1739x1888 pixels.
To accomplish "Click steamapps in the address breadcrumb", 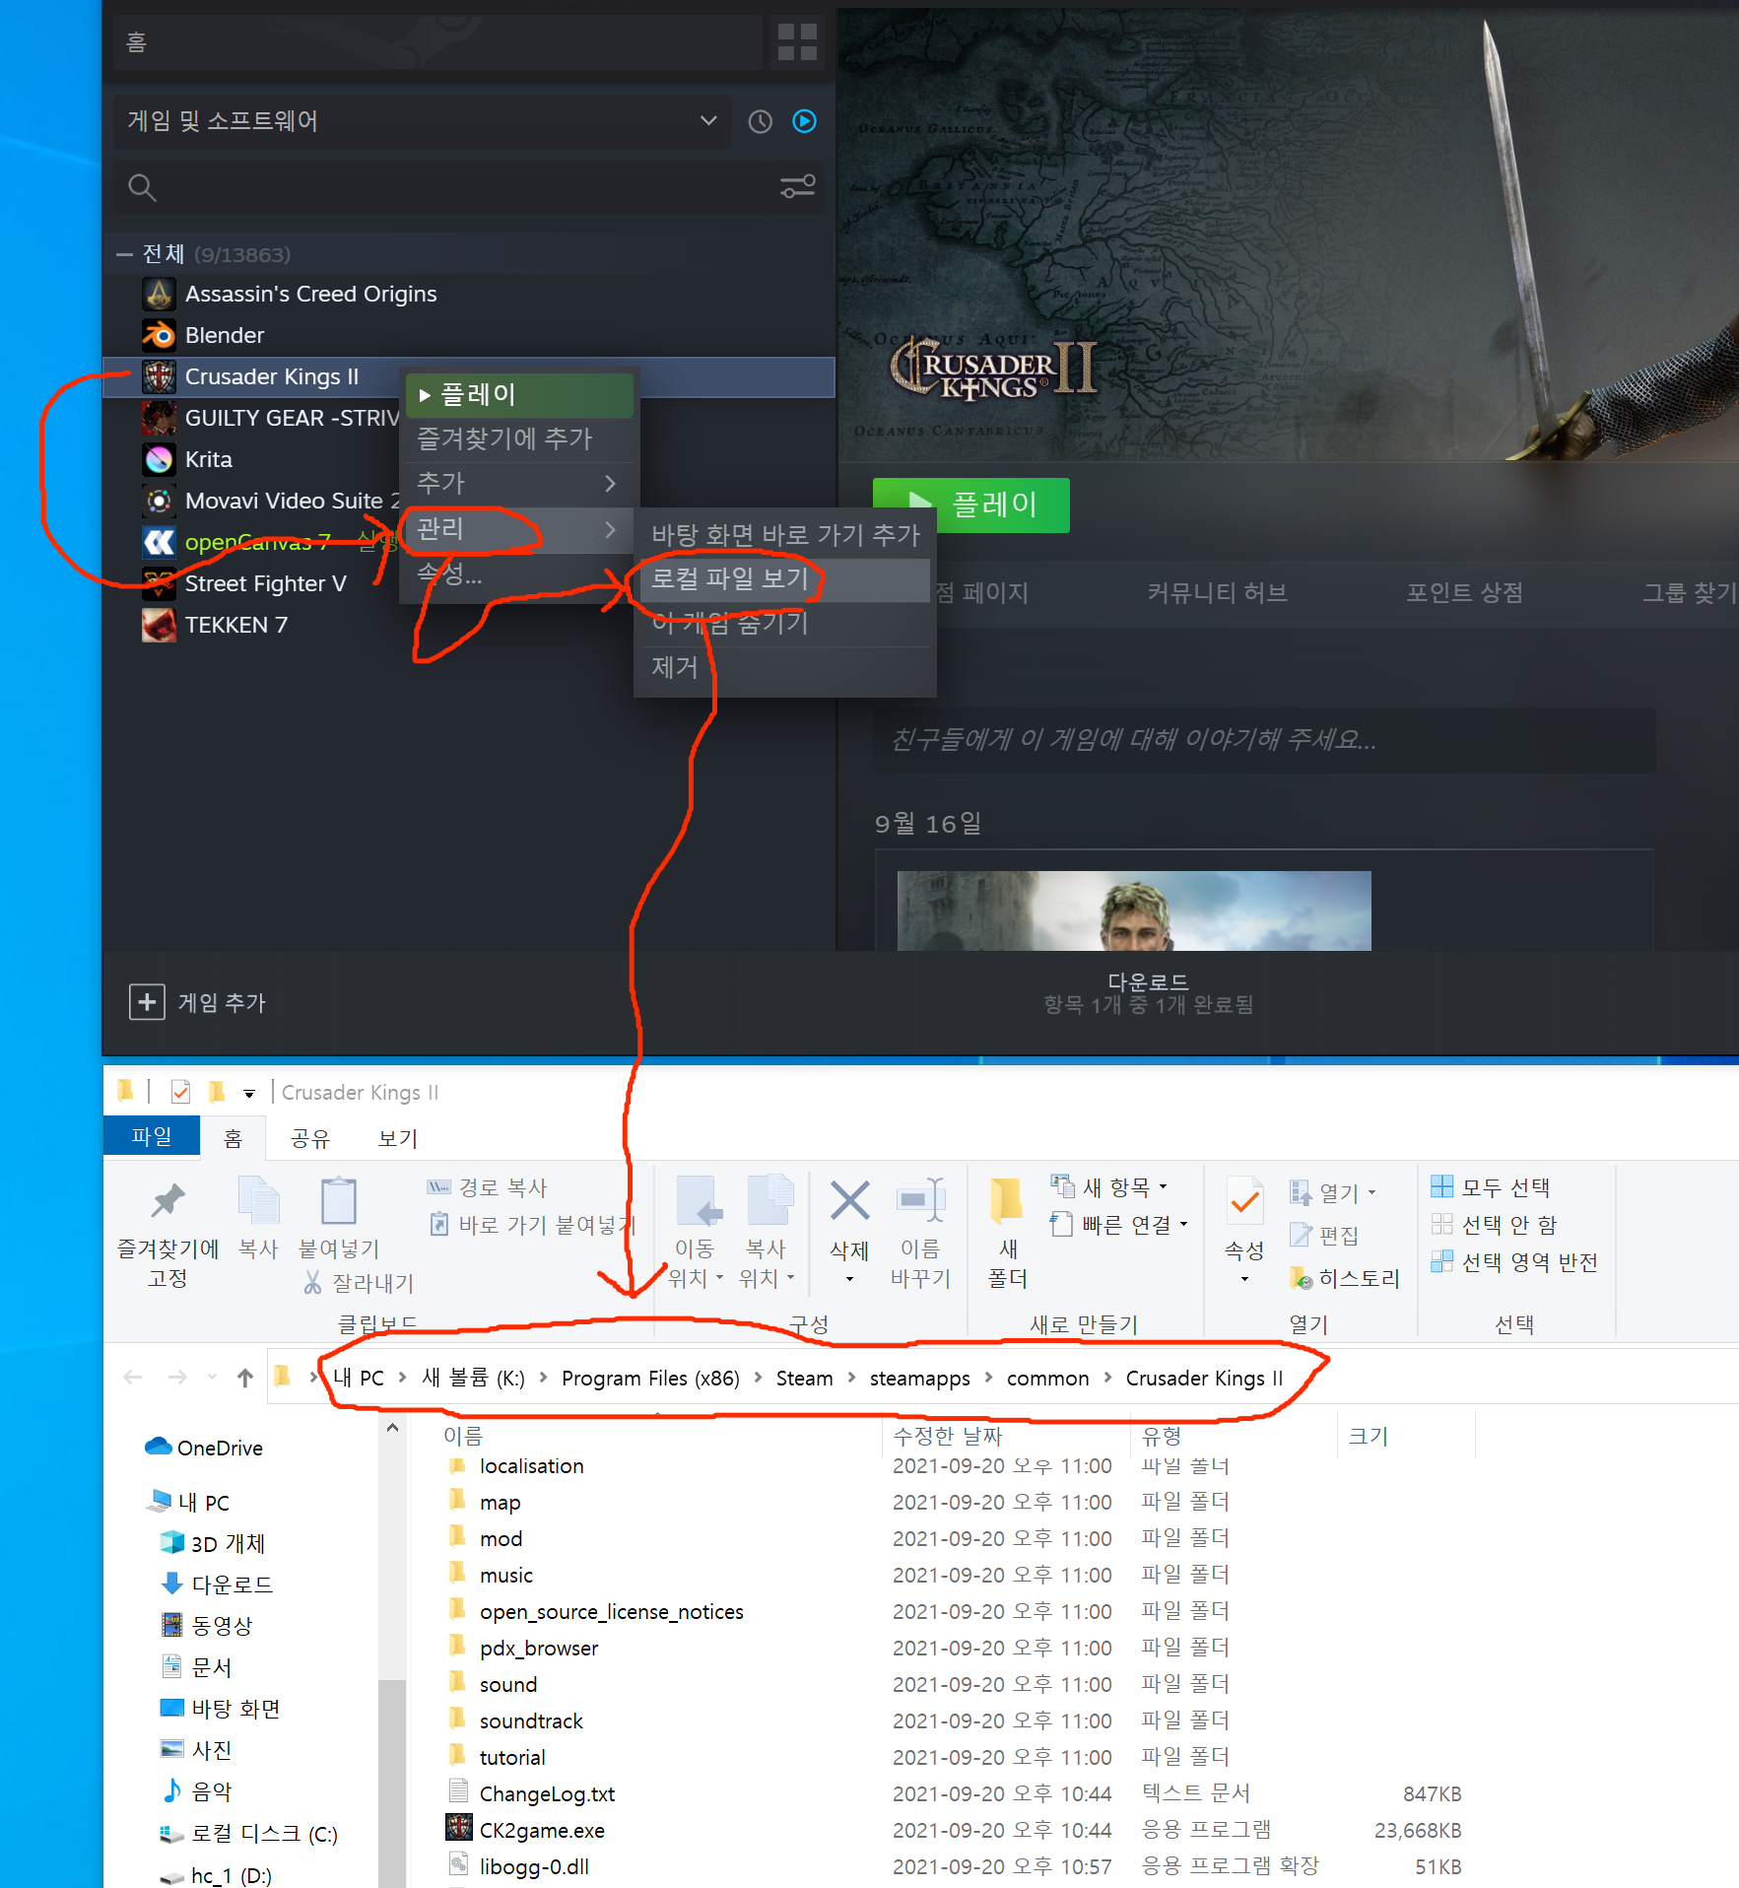I will [919, 1379].
